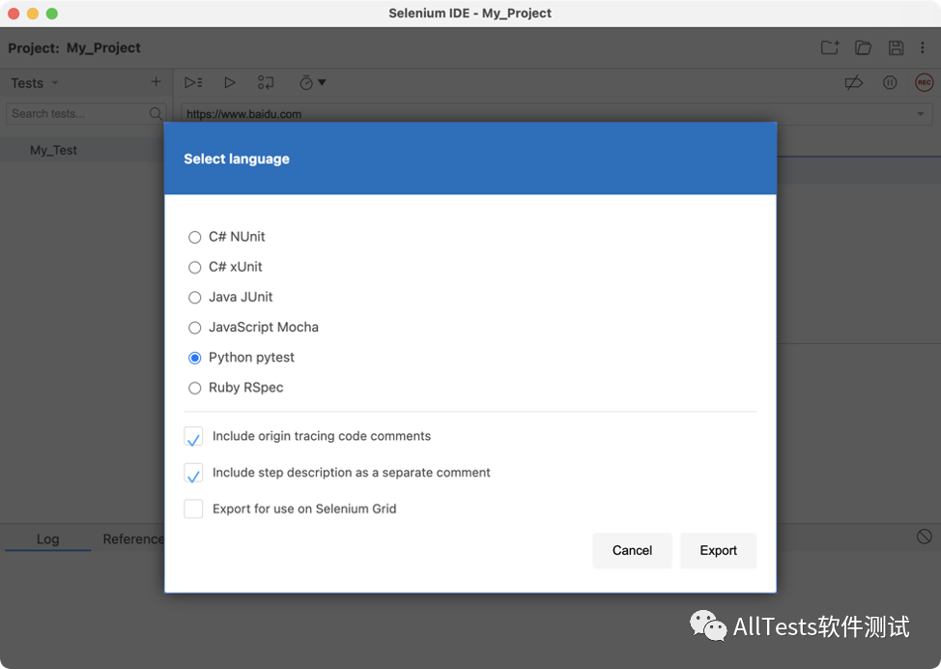
Task: Select the C# NUnit radio option
Action: tap(194, 237)
